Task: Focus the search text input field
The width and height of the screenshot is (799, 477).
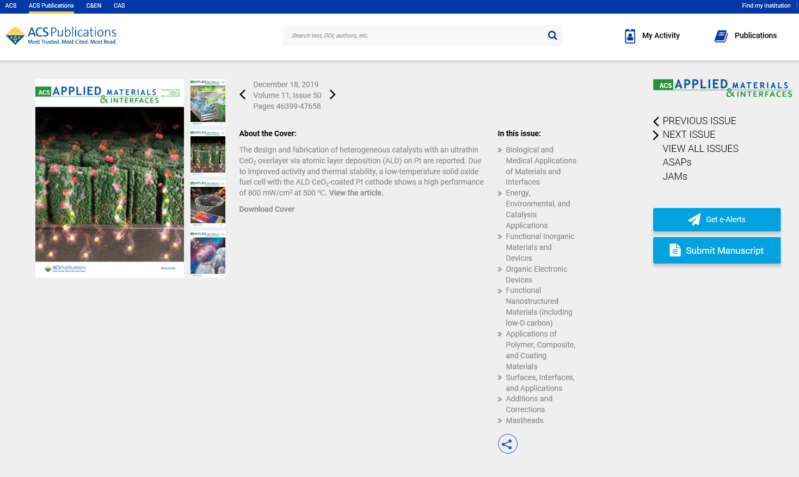Action: pyautogui.click(x=416, y=35)
